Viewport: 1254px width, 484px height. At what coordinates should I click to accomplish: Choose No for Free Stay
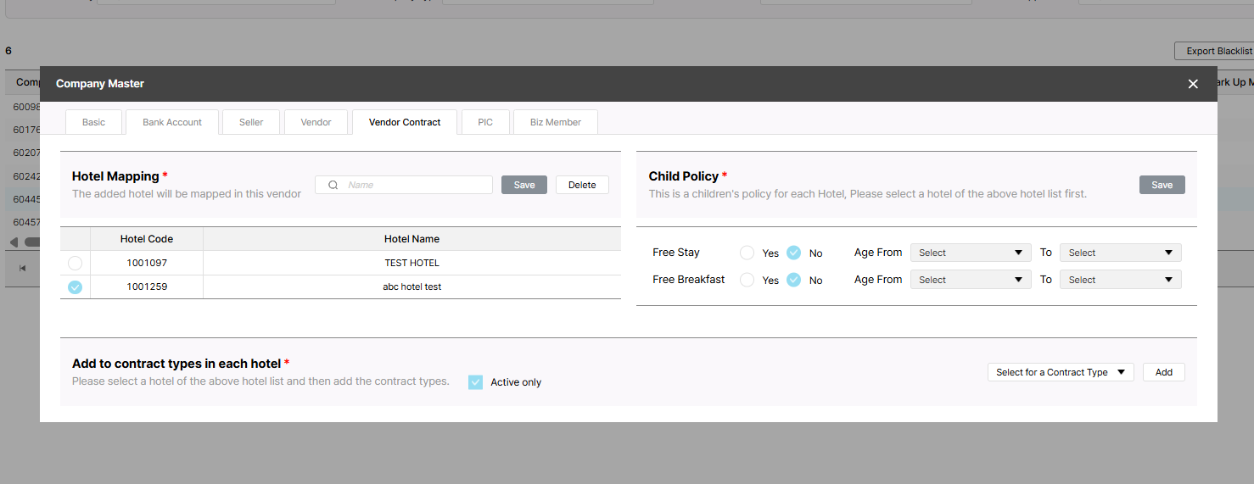[x=793, y=253]
